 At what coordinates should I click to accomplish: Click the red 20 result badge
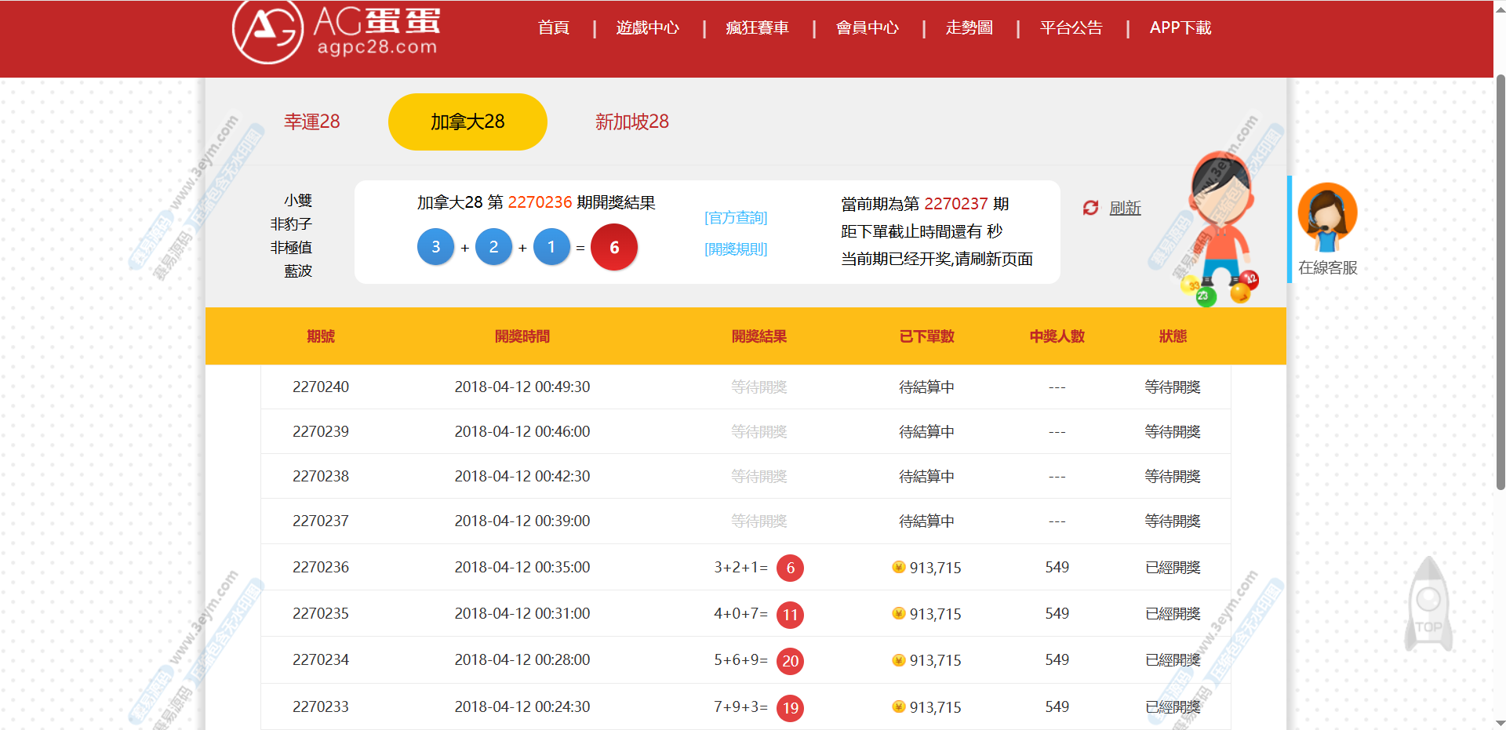[790, 661]
